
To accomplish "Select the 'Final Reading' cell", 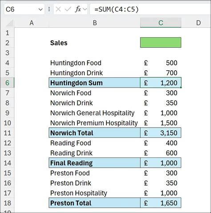I will [x=95, y=163].
